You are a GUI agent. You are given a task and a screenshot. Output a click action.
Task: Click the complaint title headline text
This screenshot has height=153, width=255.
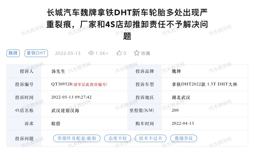127,24
